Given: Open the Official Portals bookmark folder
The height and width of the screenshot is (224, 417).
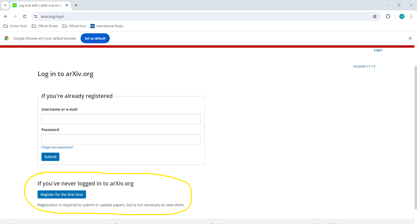Looking at the screenshot, I should 45,26.
